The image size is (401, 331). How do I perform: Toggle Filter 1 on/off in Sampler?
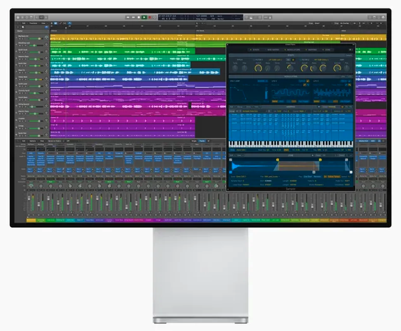pyautogui.click(x=254, y=60)
